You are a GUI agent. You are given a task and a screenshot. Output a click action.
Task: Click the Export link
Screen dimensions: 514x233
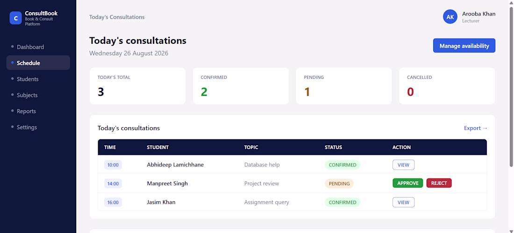pyautogui.click(x=476, y=128)
